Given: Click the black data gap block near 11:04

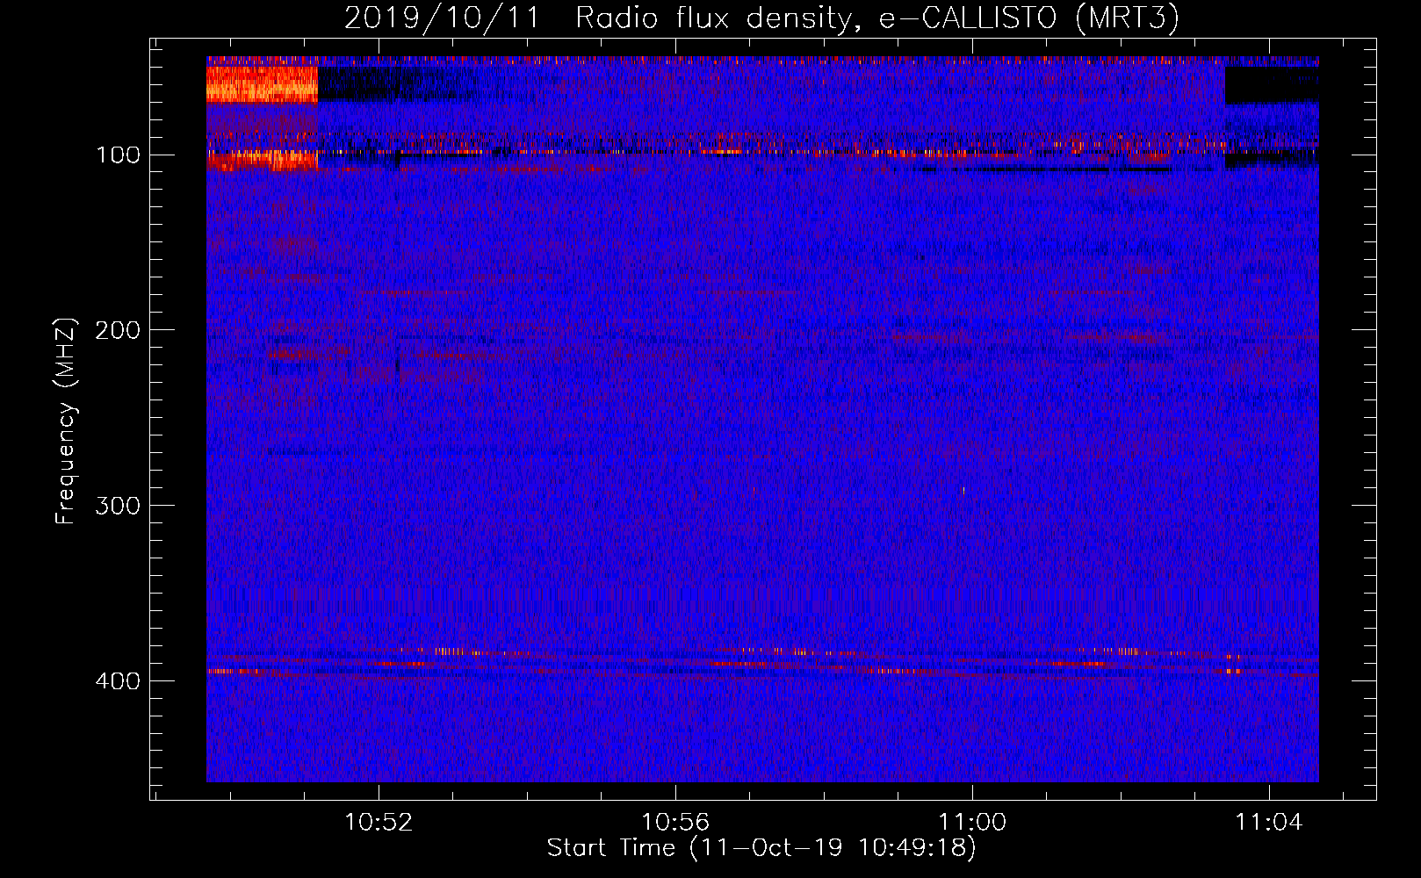Looking at the screenshot, I should pos(1272,85).
